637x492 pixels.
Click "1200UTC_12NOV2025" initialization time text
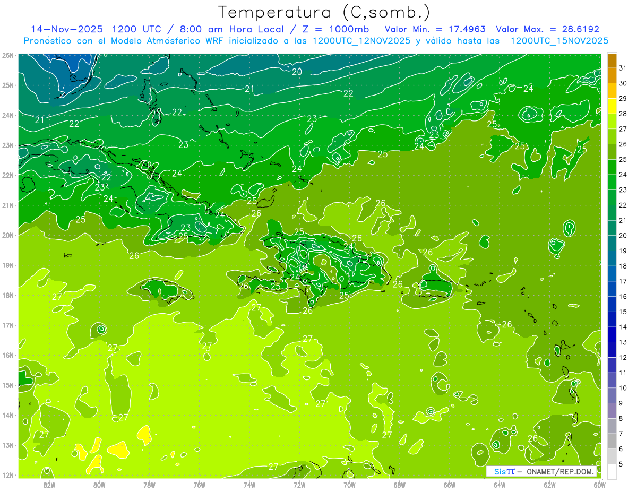pyautogui.click(x=361, y=40)
